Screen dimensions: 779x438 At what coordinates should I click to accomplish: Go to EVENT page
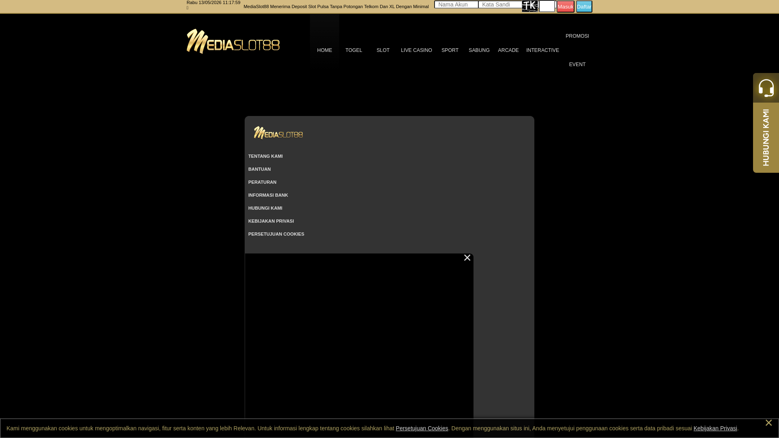pos(577,64)
